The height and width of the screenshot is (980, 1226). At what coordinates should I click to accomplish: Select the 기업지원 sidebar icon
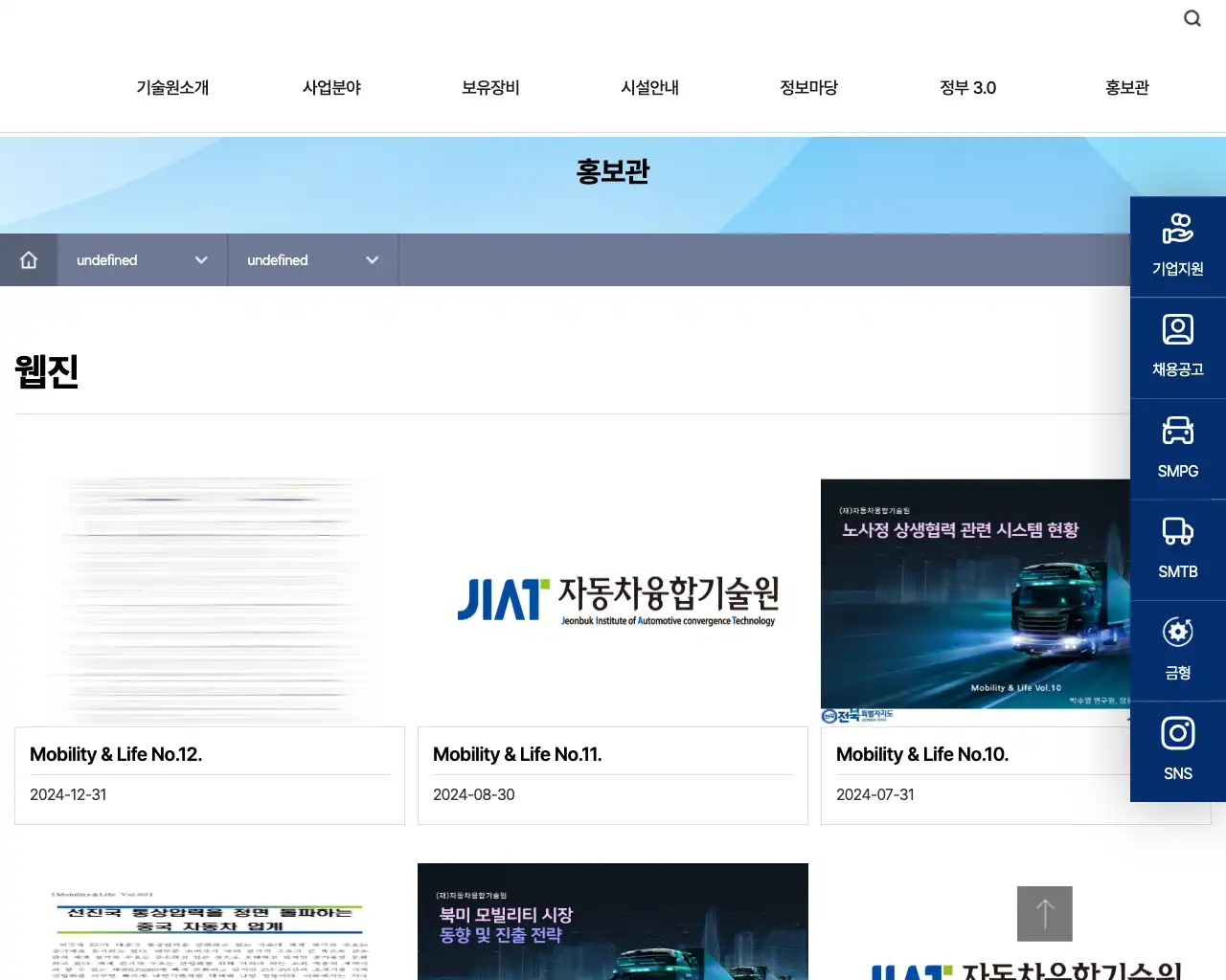[x=1177, y=244]
